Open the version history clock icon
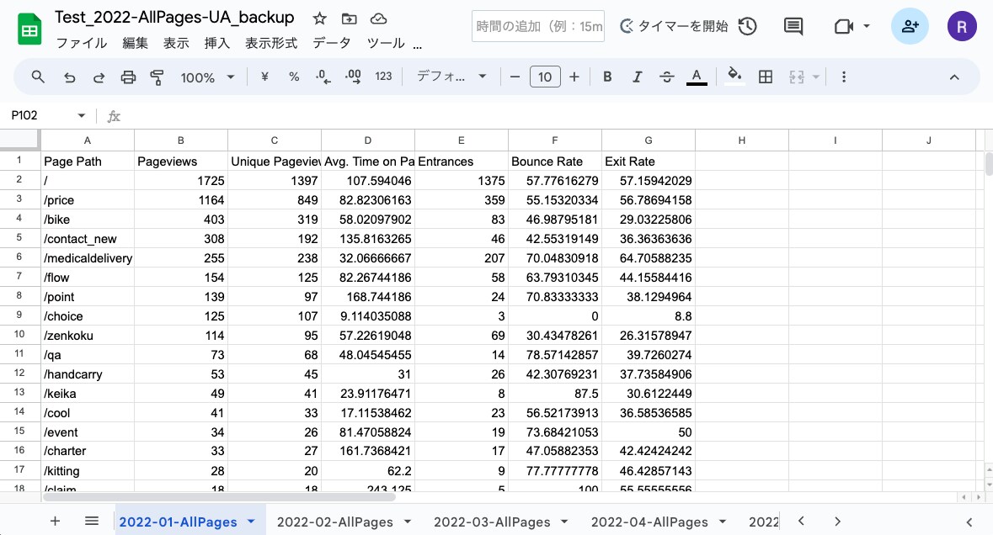The image size is (993, 535). pos(747,26)
